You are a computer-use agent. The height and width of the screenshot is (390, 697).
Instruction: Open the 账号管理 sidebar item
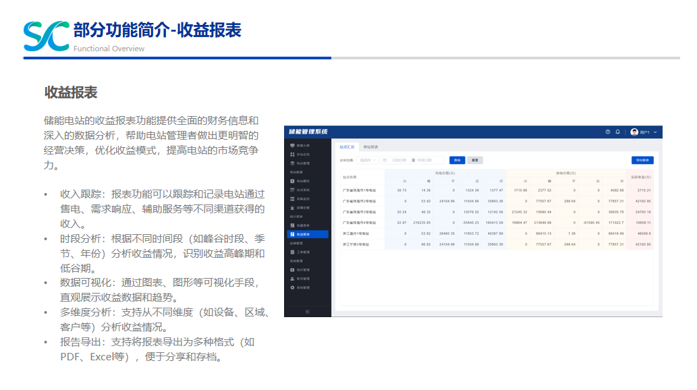point(302,279)
